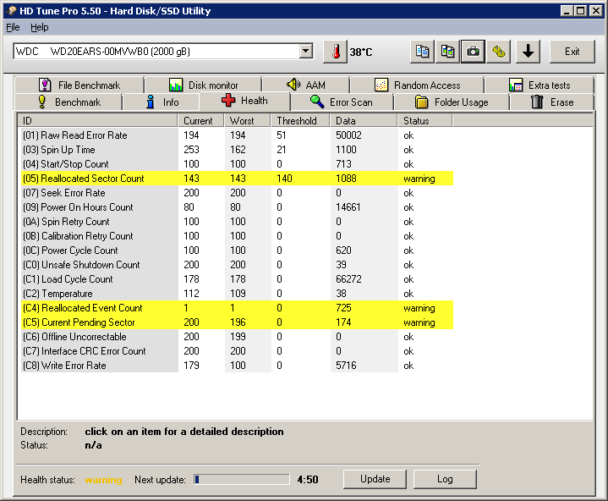Sort by the Current column header
The width and height of the screenshot is (608, 501).
coord(201,121)
